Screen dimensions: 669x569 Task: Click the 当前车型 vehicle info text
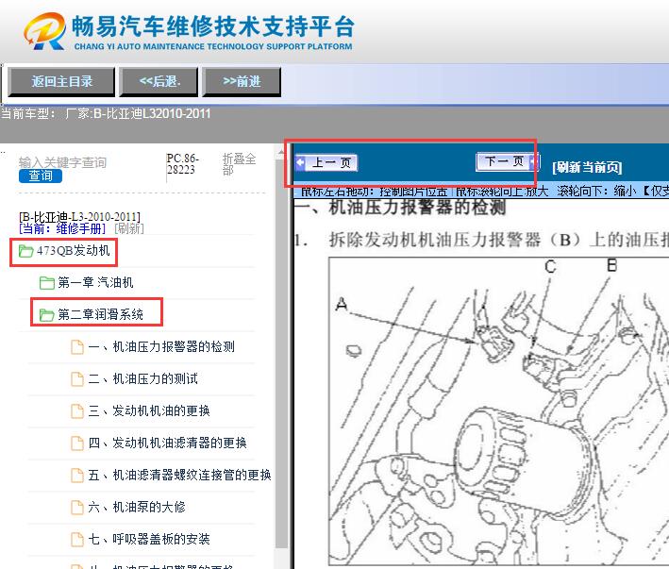[x=106, y=114]
